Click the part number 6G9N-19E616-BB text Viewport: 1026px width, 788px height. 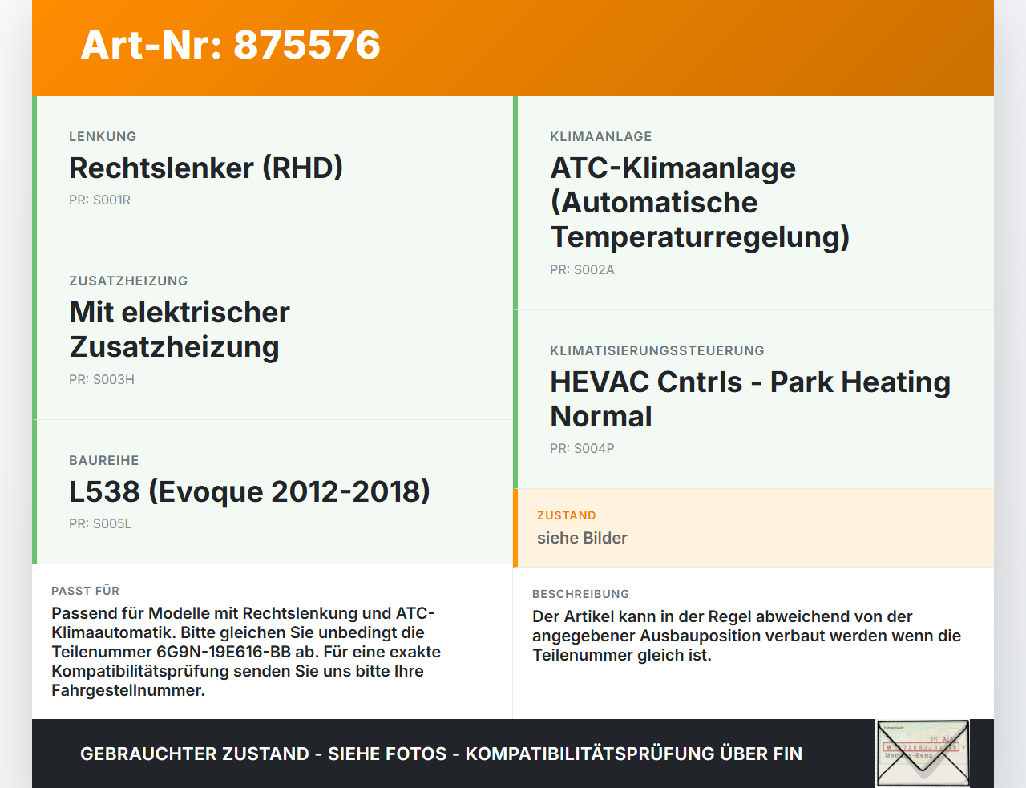[224, 652]
